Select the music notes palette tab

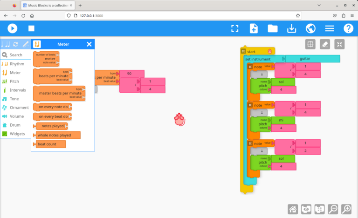click(6, 44)
